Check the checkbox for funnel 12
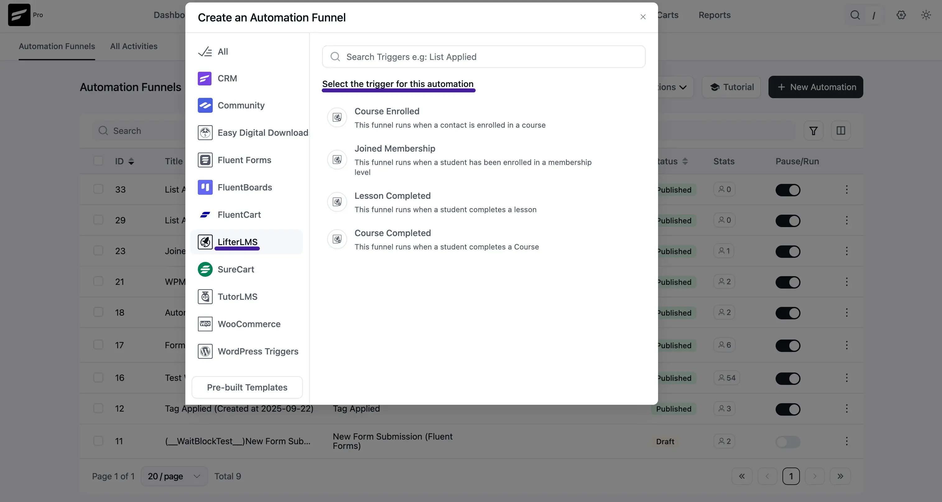This screenshot has height=502, width=942. (98, 408)
